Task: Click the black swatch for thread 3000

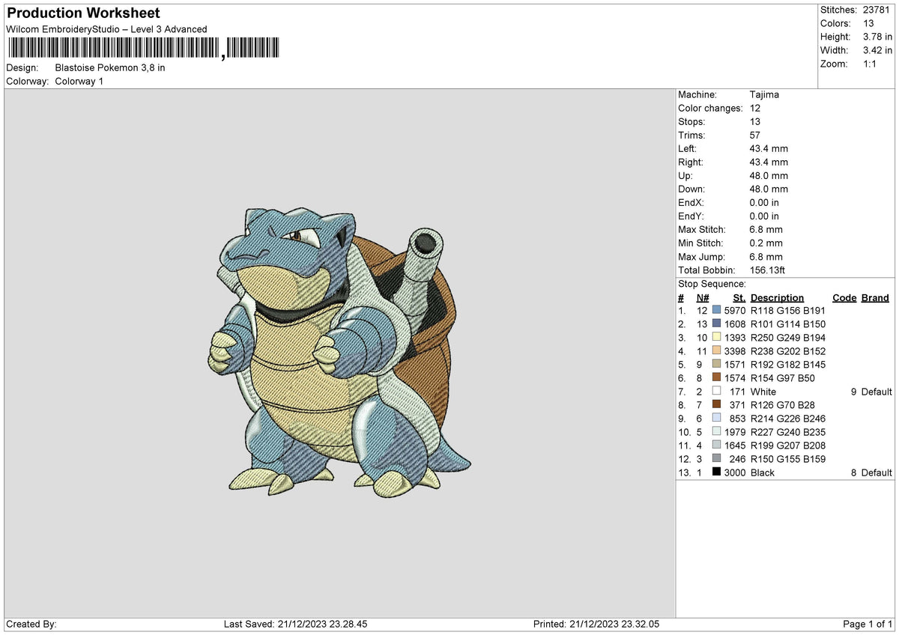Action: click(717, 472)
